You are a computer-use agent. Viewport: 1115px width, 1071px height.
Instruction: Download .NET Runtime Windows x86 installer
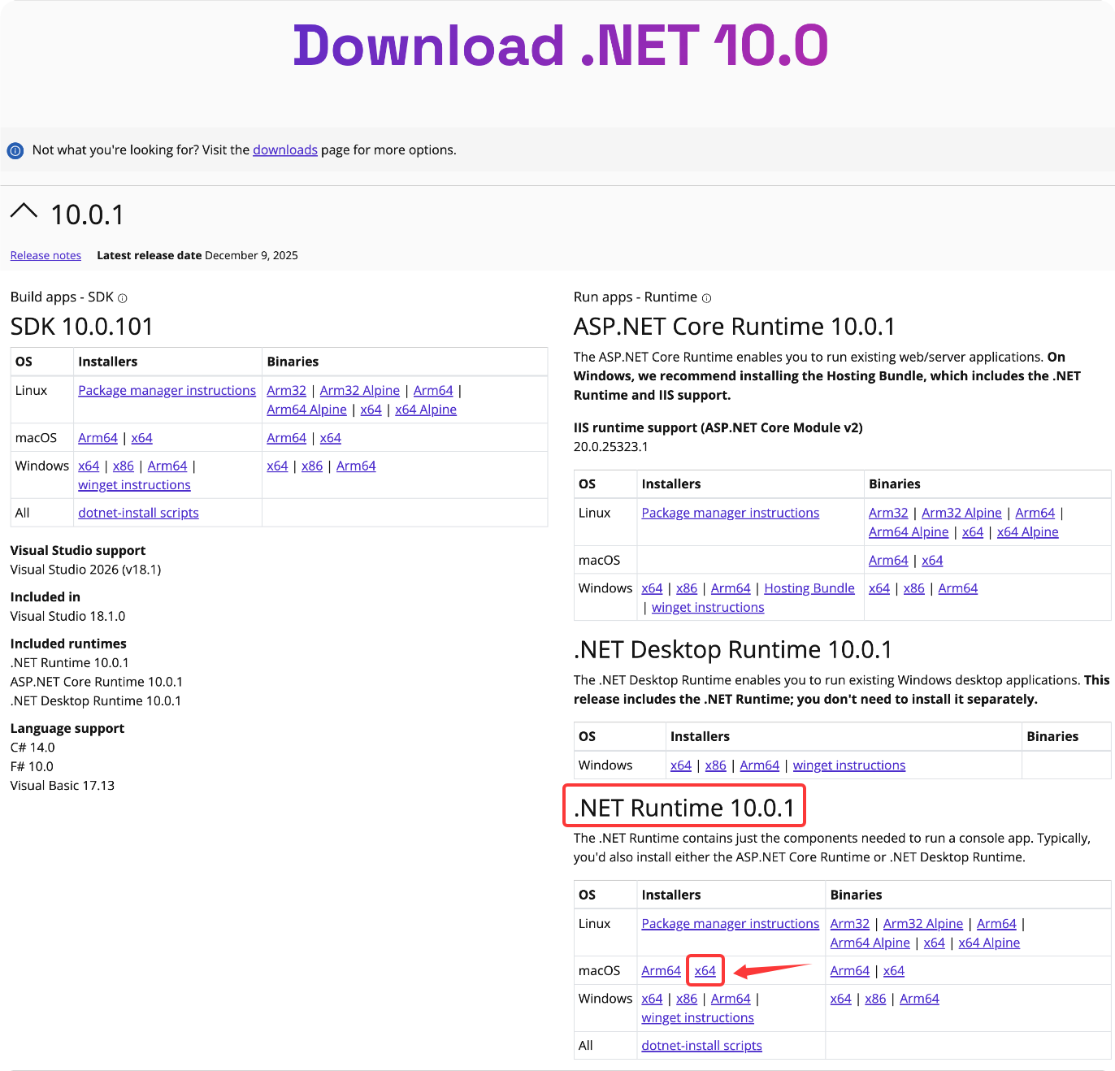[x=687, y=999]
